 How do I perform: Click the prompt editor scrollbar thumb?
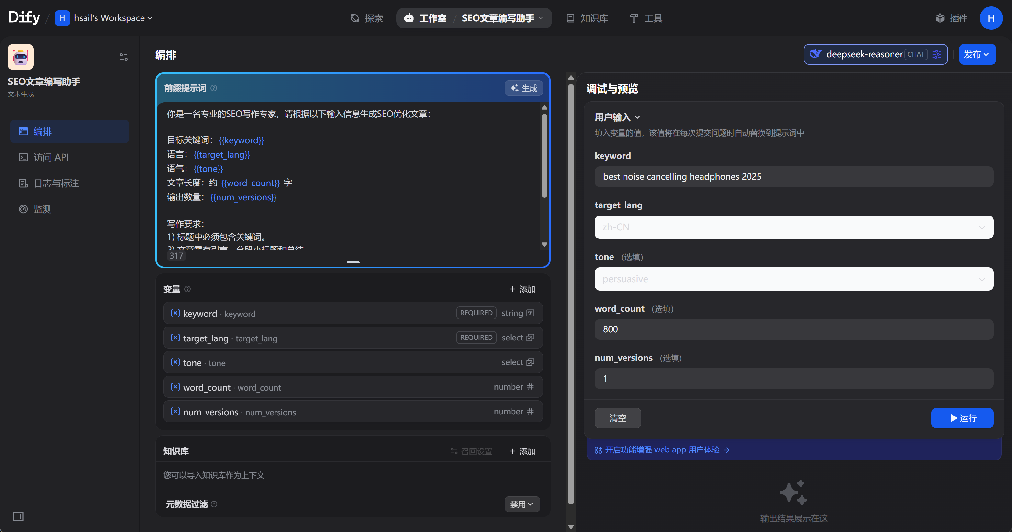pyautogui.click(x=545, y=155)
